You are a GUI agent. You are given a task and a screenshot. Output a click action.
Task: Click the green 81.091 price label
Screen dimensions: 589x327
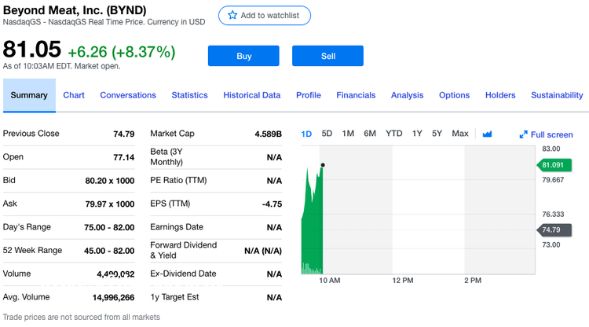[552, 165]
